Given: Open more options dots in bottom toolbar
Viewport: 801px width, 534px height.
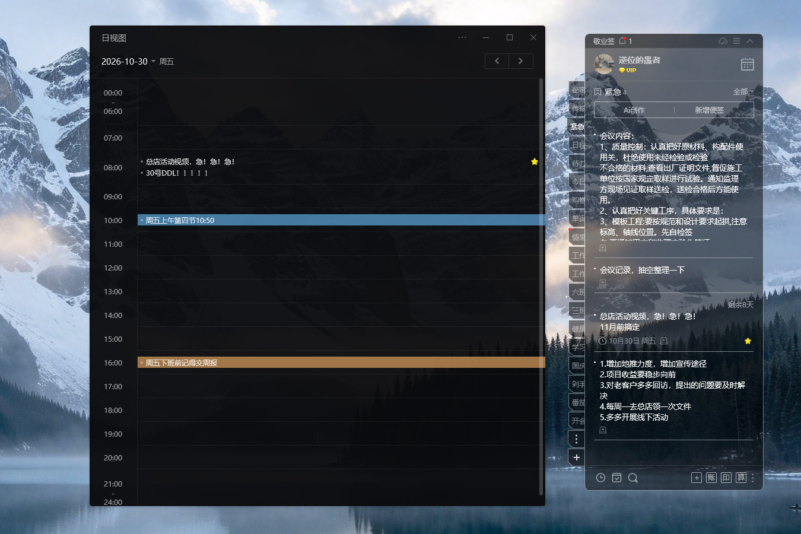Looking at the screenshot, I should point(752,478).
